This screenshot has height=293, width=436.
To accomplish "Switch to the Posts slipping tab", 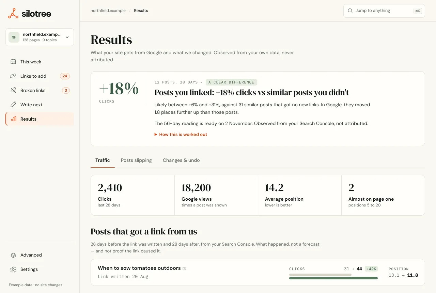I will 136,160.
